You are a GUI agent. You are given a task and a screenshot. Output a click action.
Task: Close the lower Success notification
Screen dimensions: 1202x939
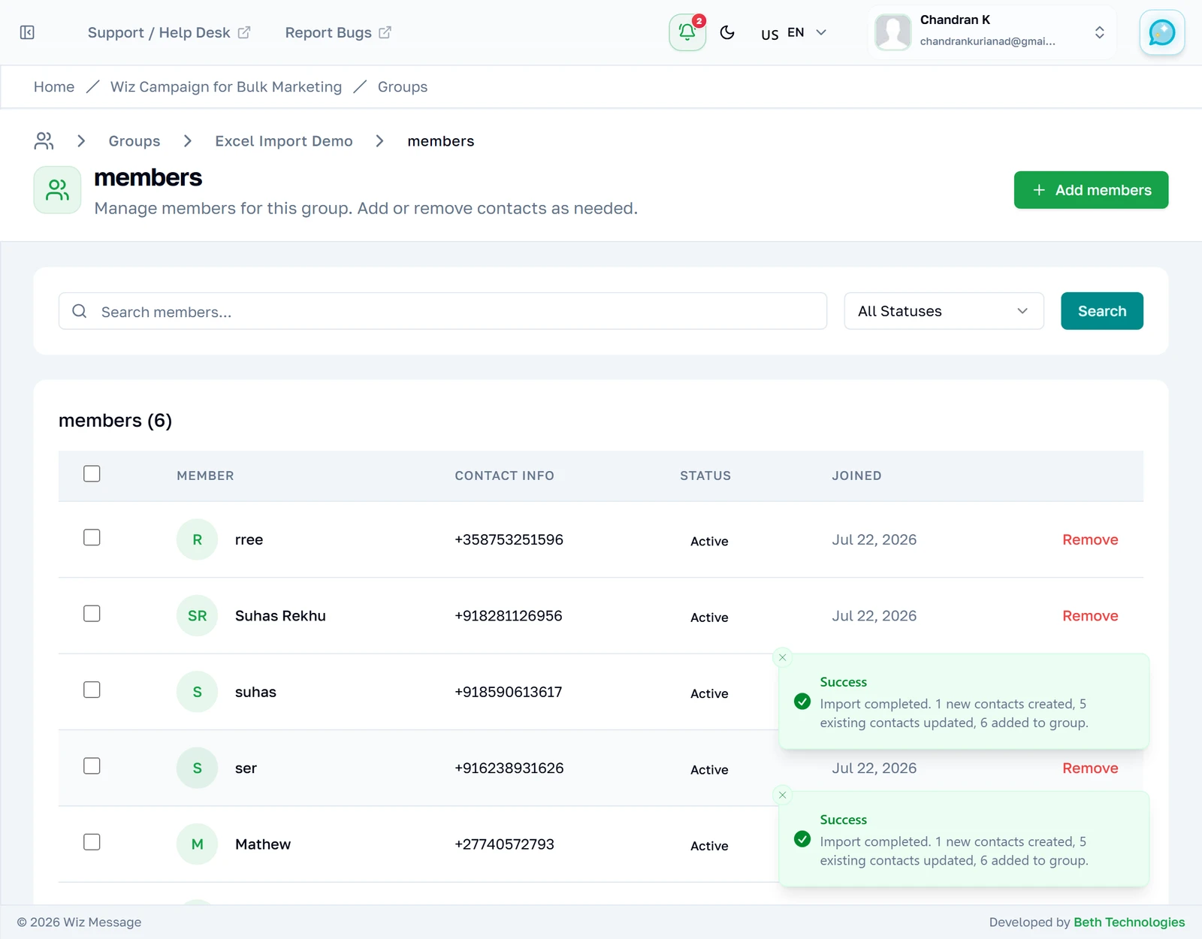(x=782, y=795)
